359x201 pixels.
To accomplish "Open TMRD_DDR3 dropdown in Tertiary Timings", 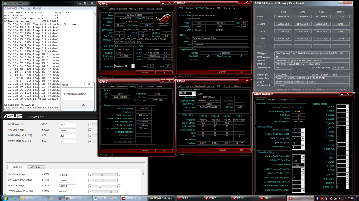I will (347, 179).
